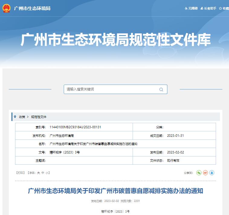Click the 广州市生态环境局 site title
229x215 pixels.
coord(32,8)
